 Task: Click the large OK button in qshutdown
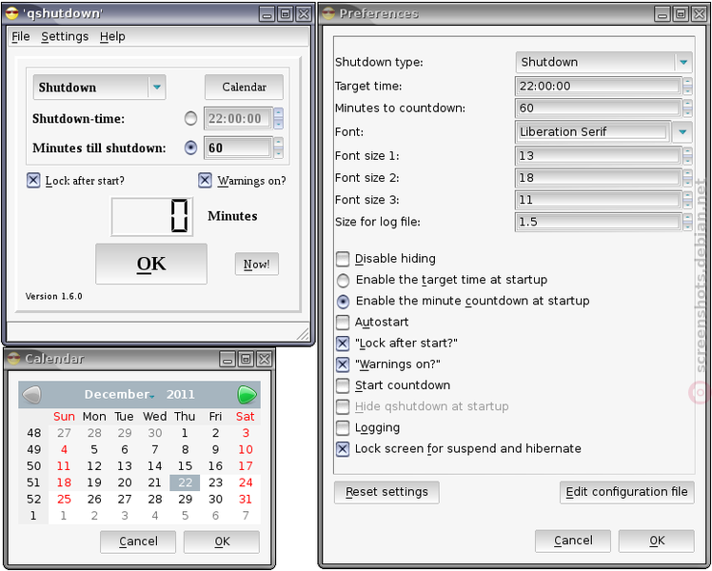151,264
